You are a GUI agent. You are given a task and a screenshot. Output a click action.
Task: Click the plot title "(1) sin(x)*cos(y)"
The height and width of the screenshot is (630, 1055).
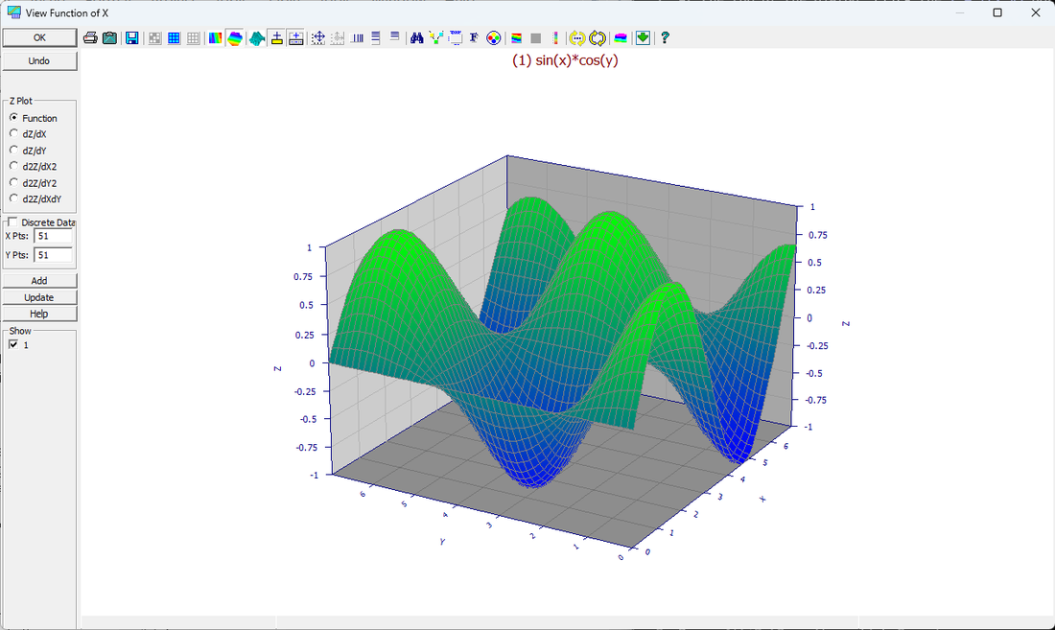pos(565,60)
